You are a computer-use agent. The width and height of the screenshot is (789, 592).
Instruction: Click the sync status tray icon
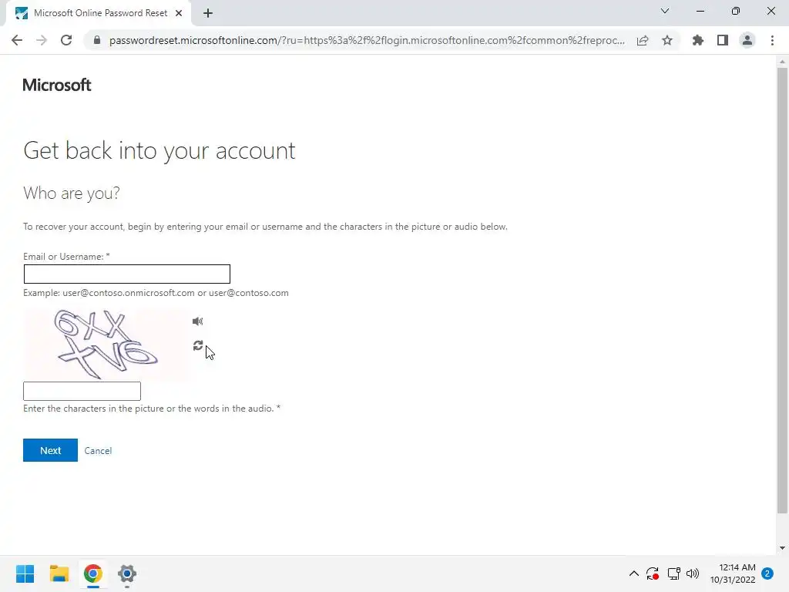[x=653, y=573]
